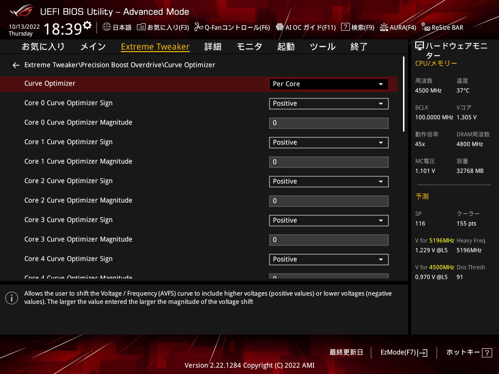The width and height of the screenshot is (499, 374).
Task: Open AURA lighting icon
Action: click(x=384, y=27)
